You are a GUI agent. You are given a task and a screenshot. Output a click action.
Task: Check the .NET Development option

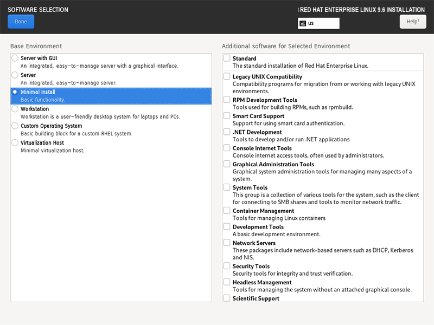pyautogui.click(x=227, y=132)
